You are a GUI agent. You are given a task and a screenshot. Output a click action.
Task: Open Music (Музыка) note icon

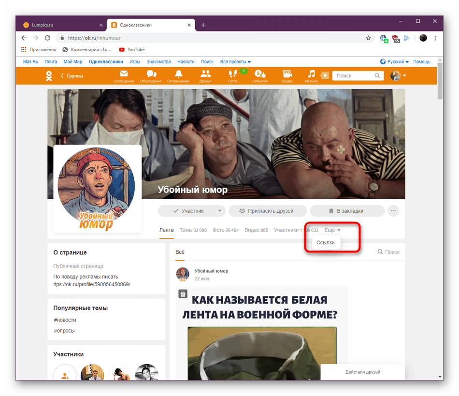tap(311, 76)
